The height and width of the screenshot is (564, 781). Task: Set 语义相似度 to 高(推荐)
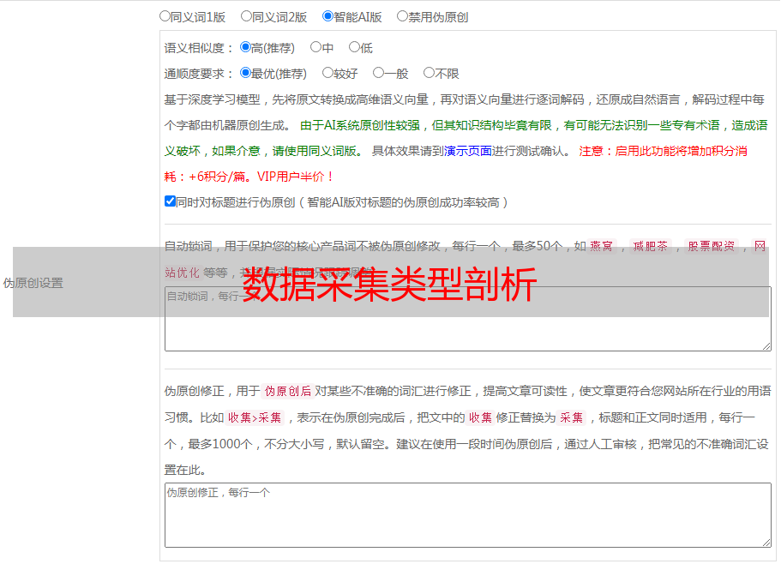245,47
